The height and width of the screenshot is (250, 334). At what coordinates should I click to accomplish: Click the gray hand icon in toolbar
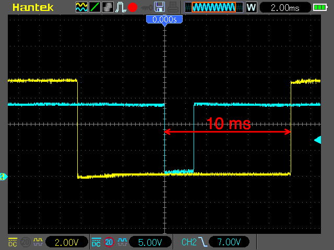click(107, 7)
